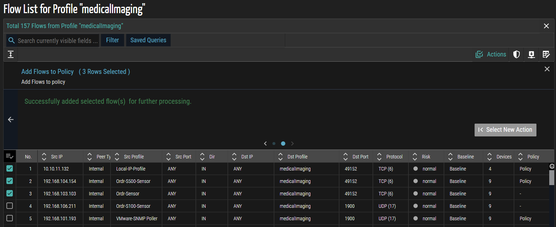Click Select New Action button

coord(505,130)
